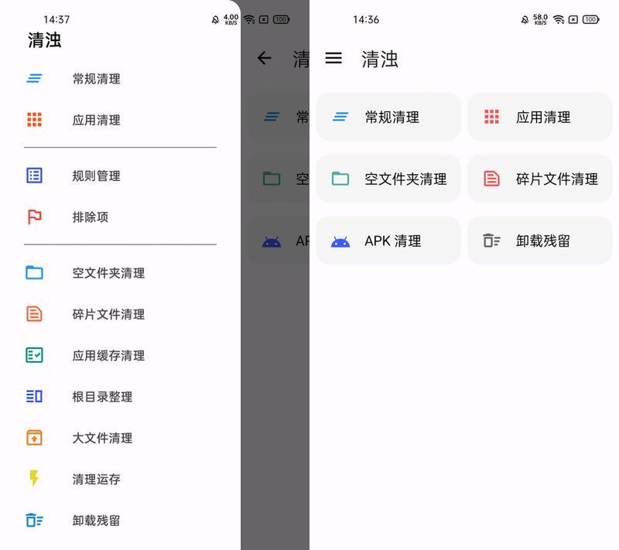Viewport: 619px width, 550px height.
Task: Tap the 清浊 title in the drawer header
Action: click(45, 40)
